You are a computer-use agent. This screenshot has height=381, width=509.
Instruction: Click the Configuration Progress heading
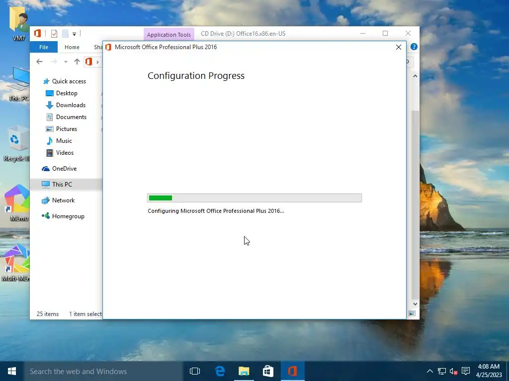[196, 76]
